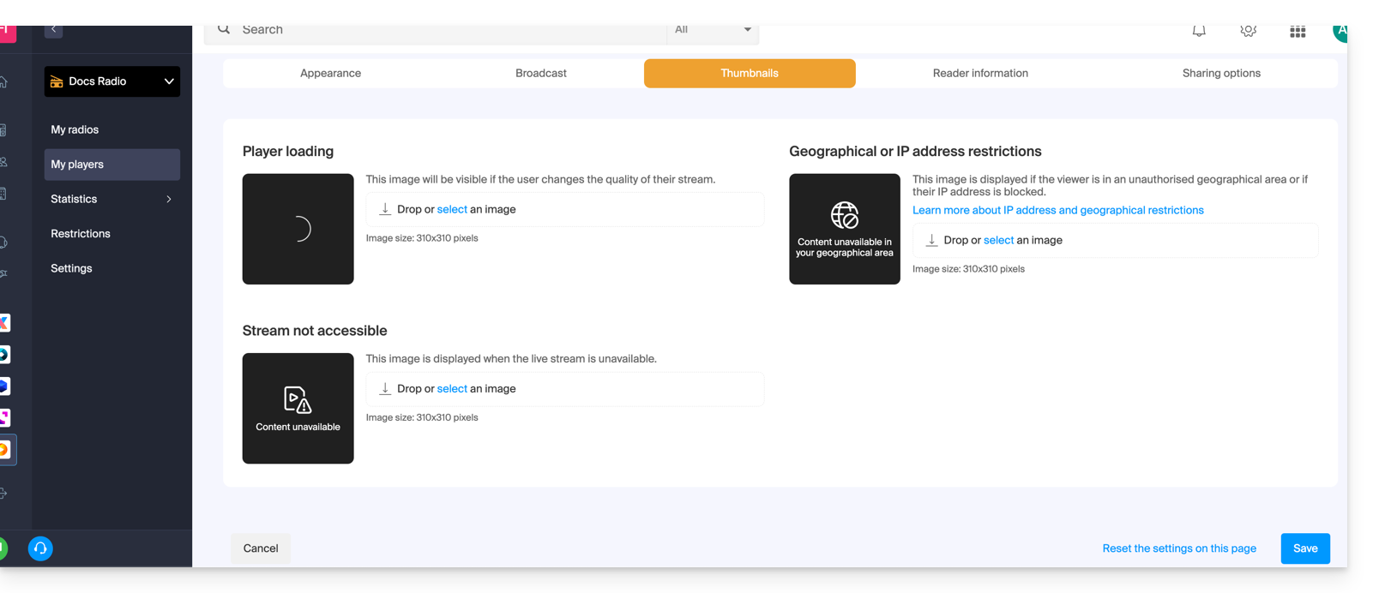This screenshot has height=593, width=1373.
Task: Click the blue headset support icon
Action: pyautogui.click(x=40, y=548)
